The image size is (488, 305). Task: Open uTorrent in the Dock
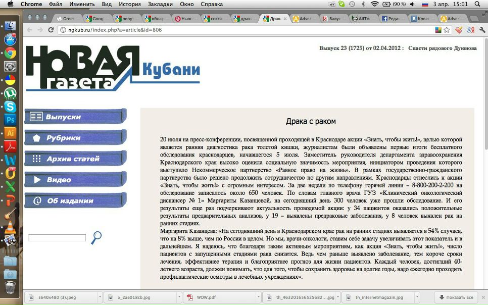(10, 93)
